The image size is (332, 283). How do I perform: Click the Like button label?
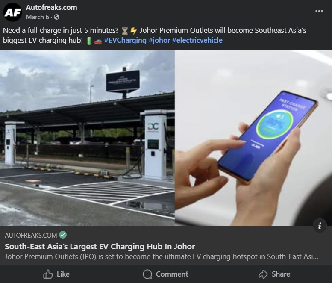pos(63,274)
